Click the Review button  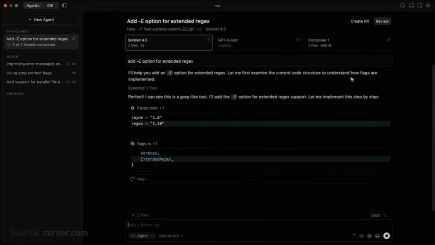point(382,21)
